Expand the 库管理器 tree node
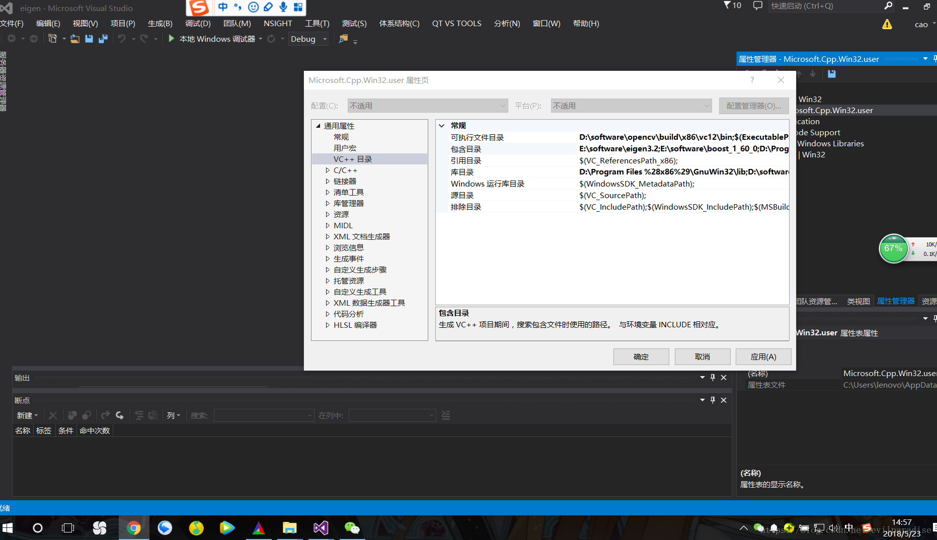The height and width of the screenshot is (540, 937). (x=328, y=204)
